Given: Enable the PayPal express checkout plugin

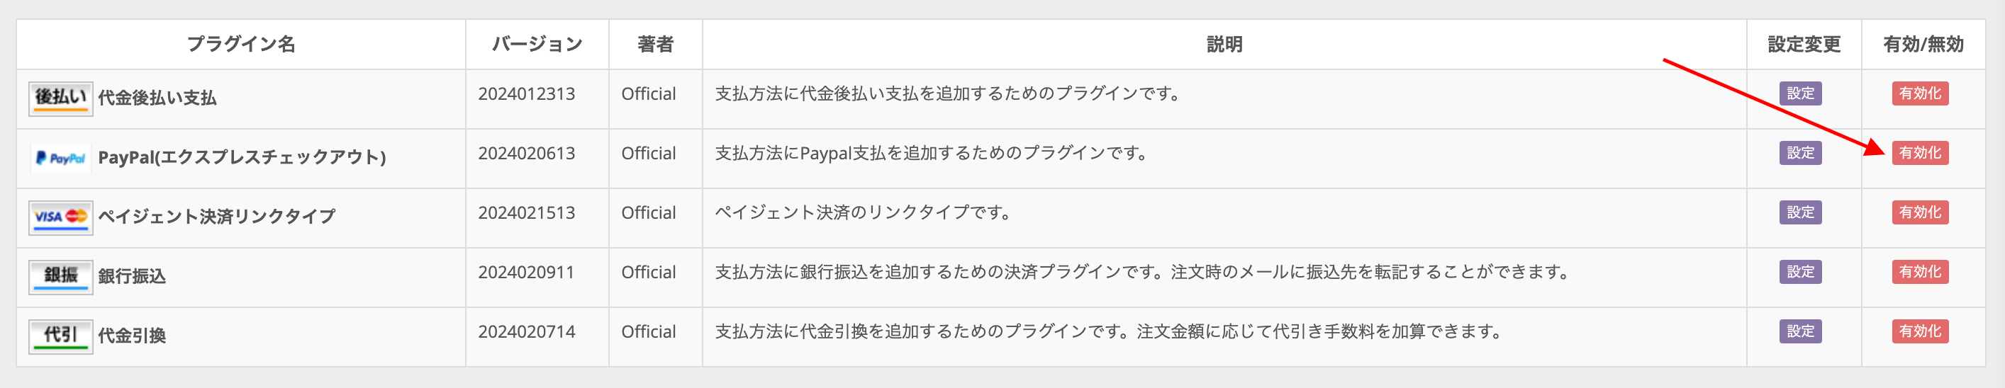Looking at the screenshot, I should (1919, 153).
